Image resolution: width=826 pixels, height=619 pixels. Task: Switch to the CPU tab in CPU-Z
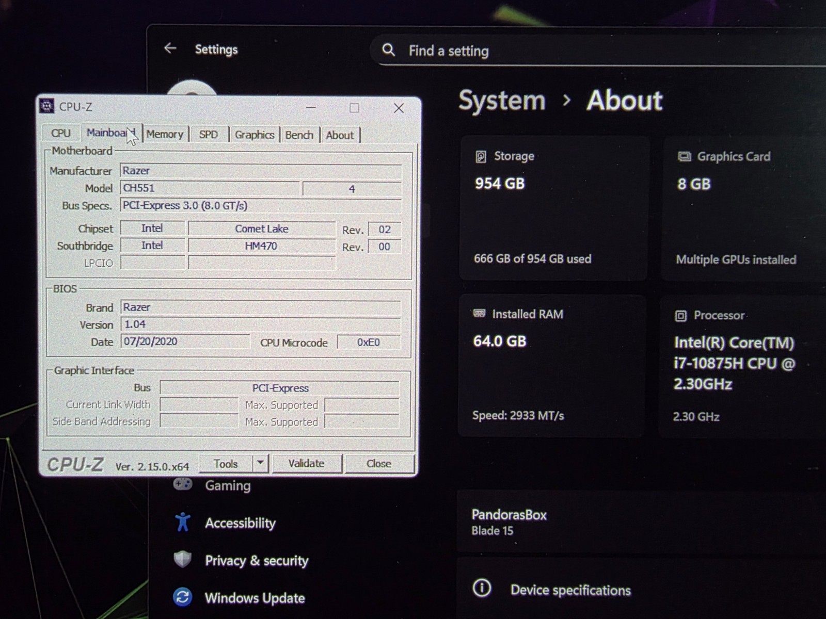60,133
